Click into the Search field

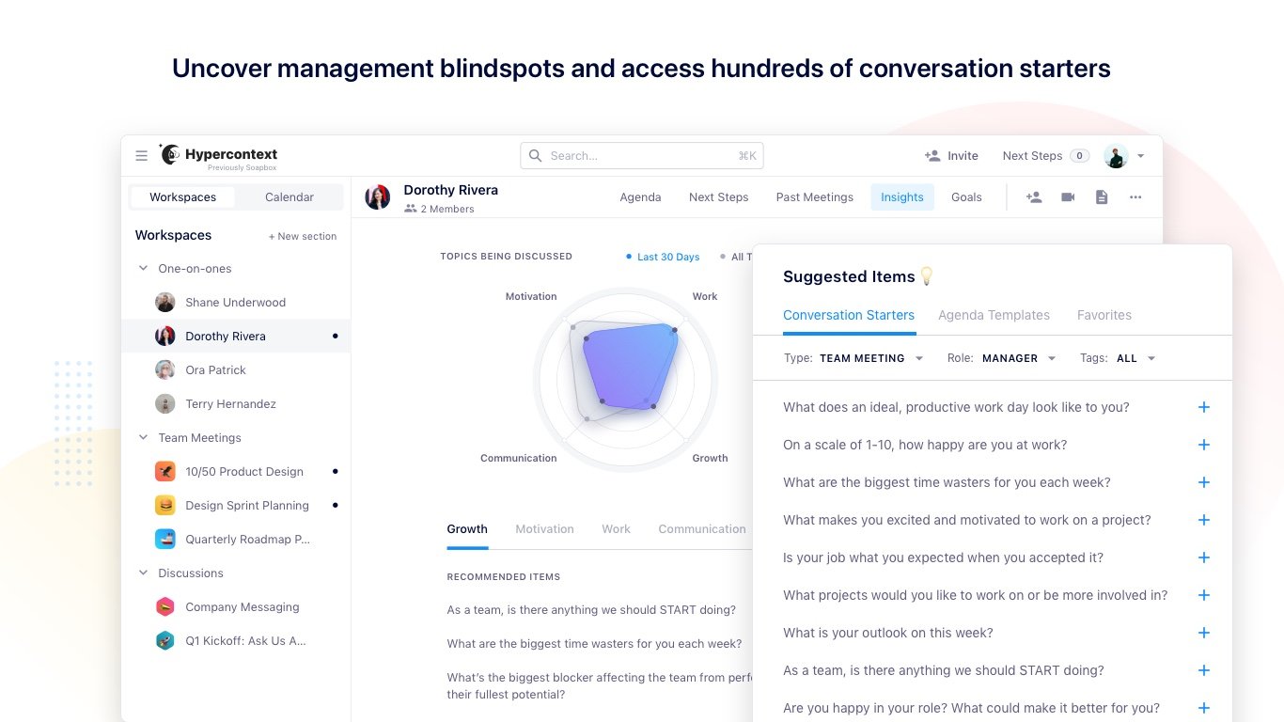click(x=642, y=156)
